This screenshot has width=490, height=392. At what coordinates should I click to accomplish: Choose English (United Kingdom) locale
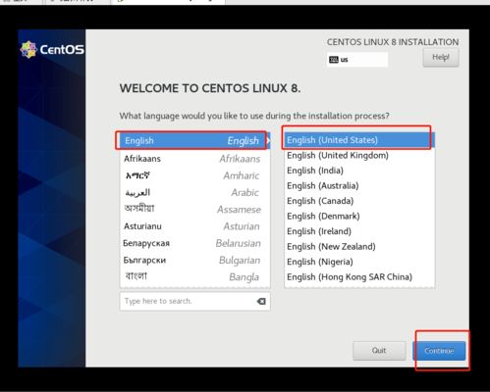tap(359, 155)
